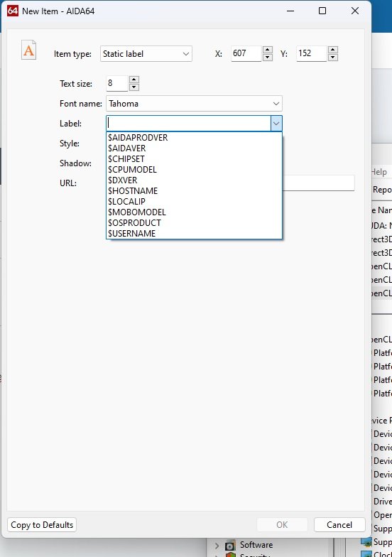This screenshot has width=392, height=557.
Task: Decrease the Y coordinate value
Action: (x=332, y=58)
